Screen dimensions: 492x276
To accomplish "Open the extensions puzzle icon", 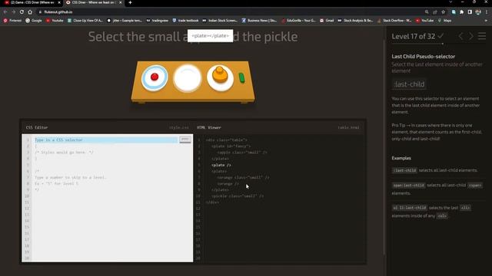I will (x=461, y=12).
